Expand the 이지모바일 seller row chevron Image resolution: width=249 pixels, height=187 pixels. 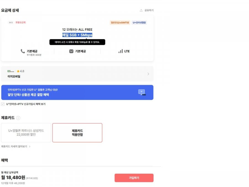pos(149,74)
